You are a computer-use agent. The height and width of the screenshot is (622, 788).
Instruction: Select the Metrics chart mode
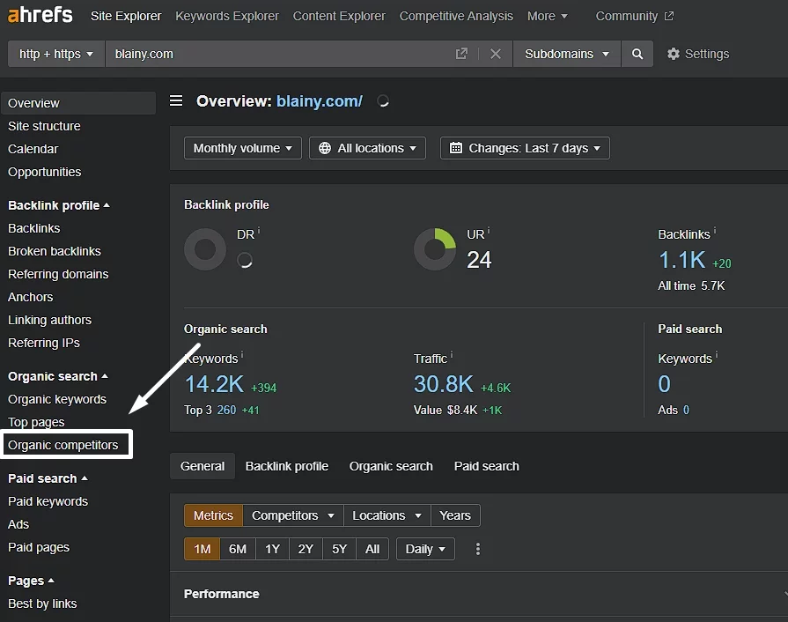[214, 515]
